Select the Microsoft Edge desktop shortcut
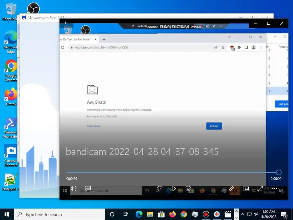This screenshot has height=220, width=293. 11,42
